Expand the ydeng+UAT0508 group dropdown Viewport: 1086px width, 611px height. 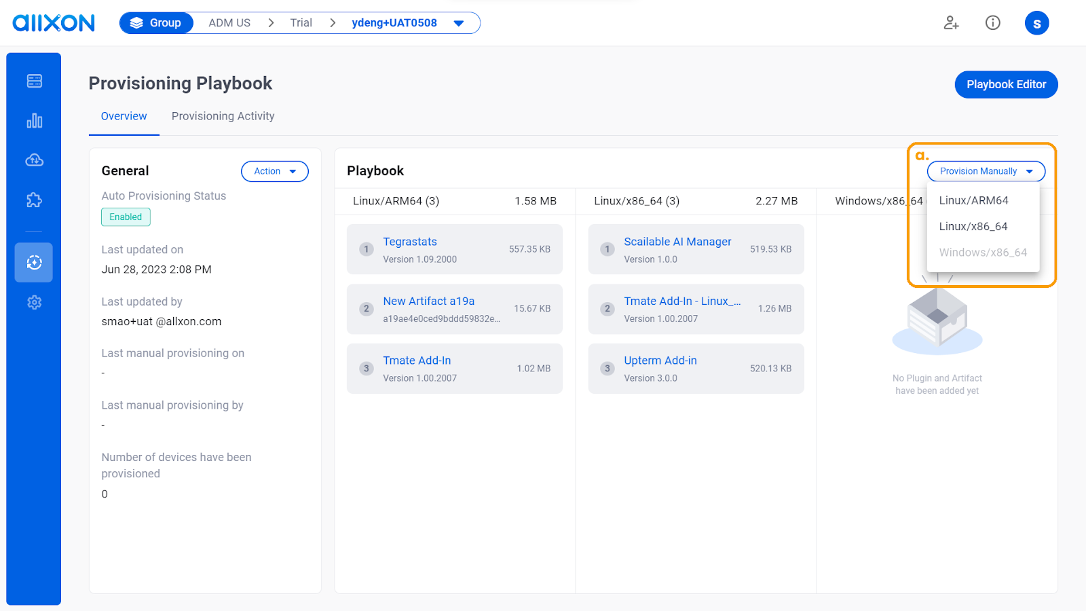(459, 23)
